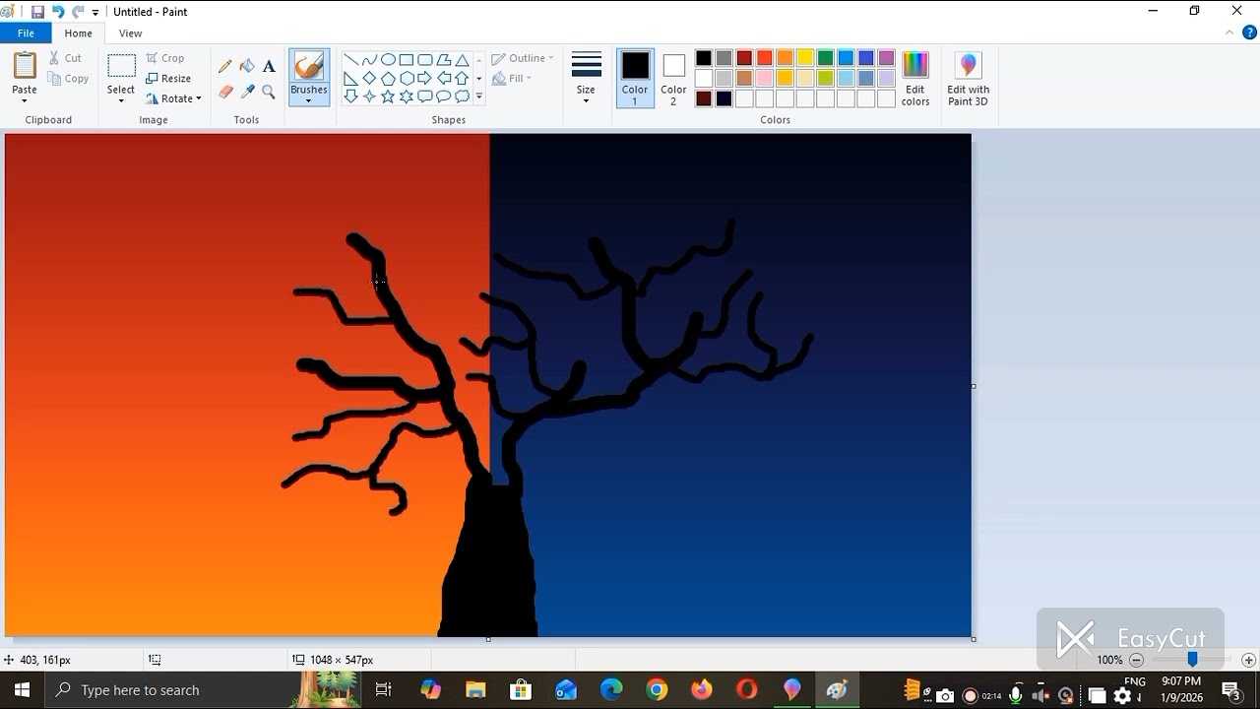This screenshot has width=1260, height=709.
Task: Click the Redo arrow in title bar
Action: [x=78, y=12]
